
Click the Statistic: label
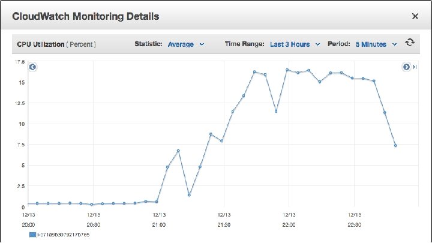[148, 44]
